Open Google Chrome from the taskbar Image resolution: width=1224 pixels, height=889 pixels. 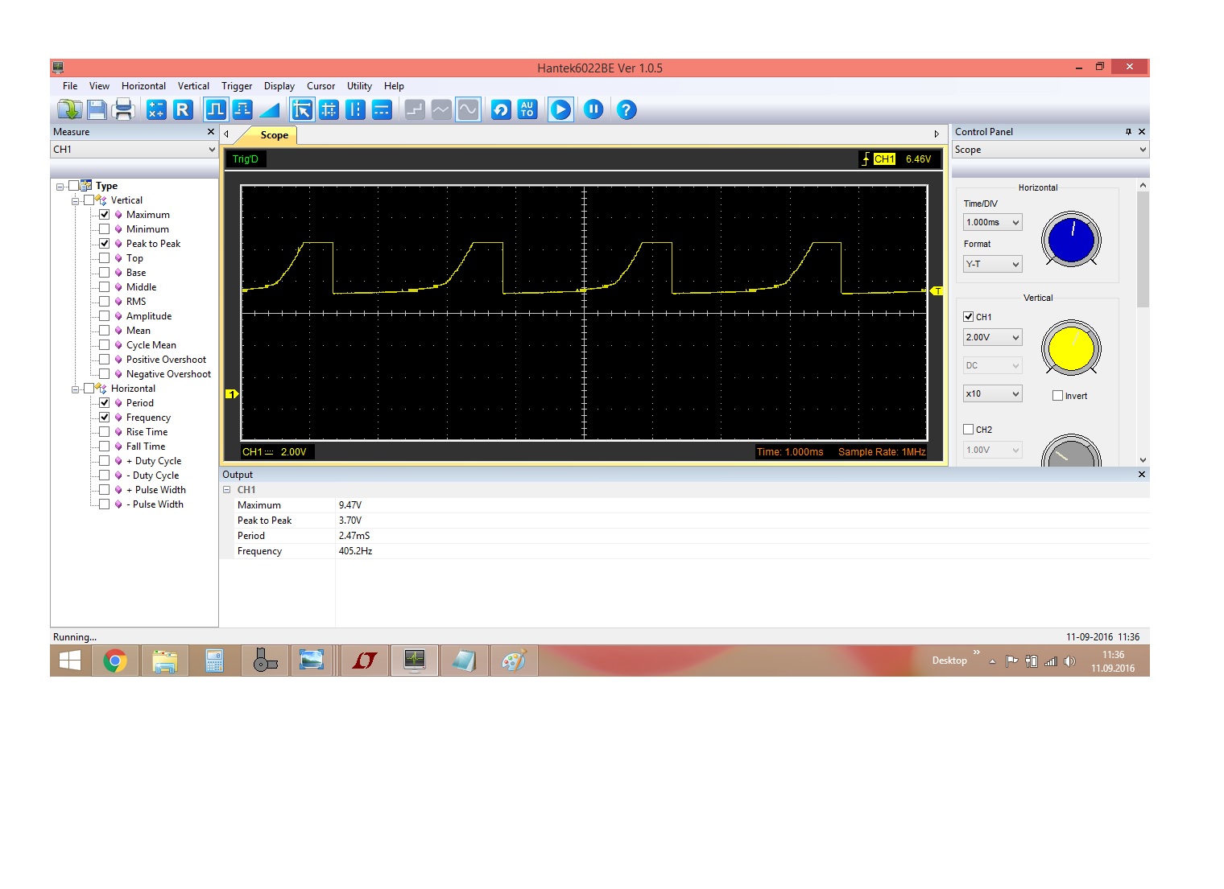(x=115, y=661)
